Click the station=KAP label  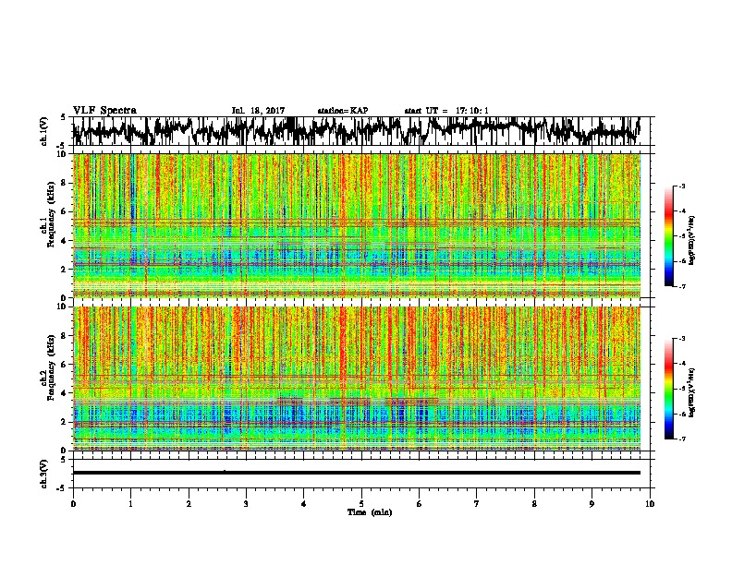click(343, 111)
